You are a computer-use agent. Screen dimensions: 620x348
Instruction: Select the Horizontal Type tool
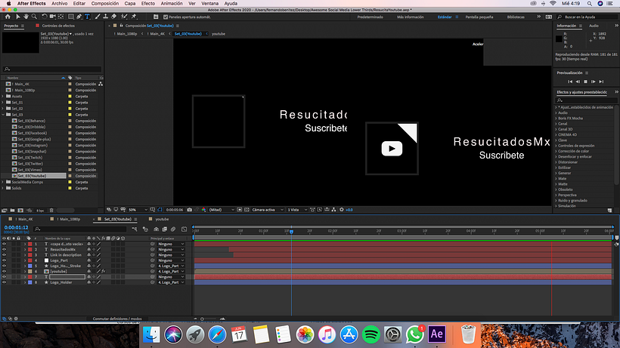[x=87, y=17]
